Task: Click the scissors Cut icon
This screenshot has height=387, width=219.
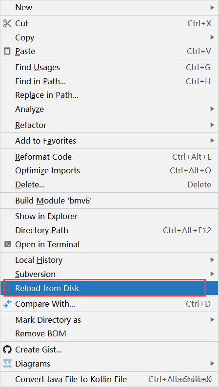Action: click(x=7, y=23)
